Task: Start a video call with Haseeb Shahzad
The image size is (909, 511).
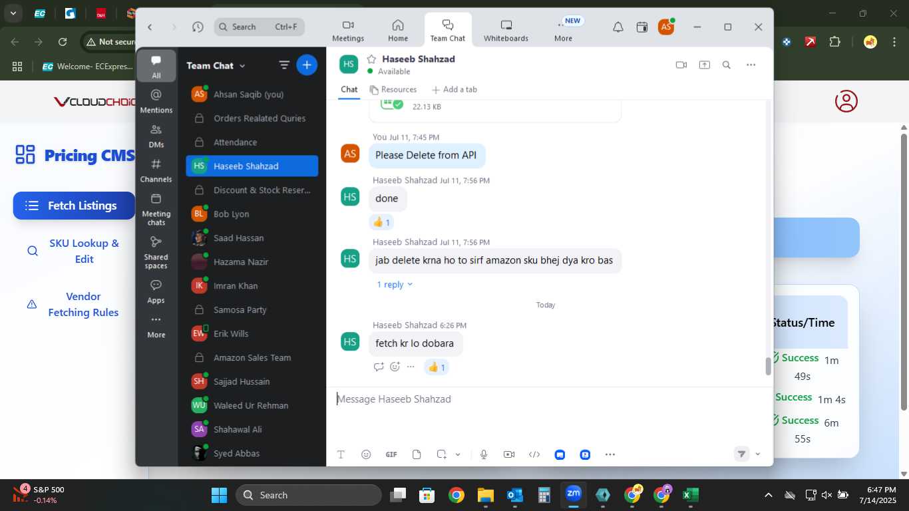Action: point(681,65)
